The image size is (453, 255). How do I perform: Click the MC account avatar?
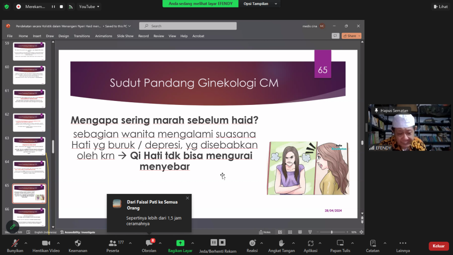click(322, 26)
